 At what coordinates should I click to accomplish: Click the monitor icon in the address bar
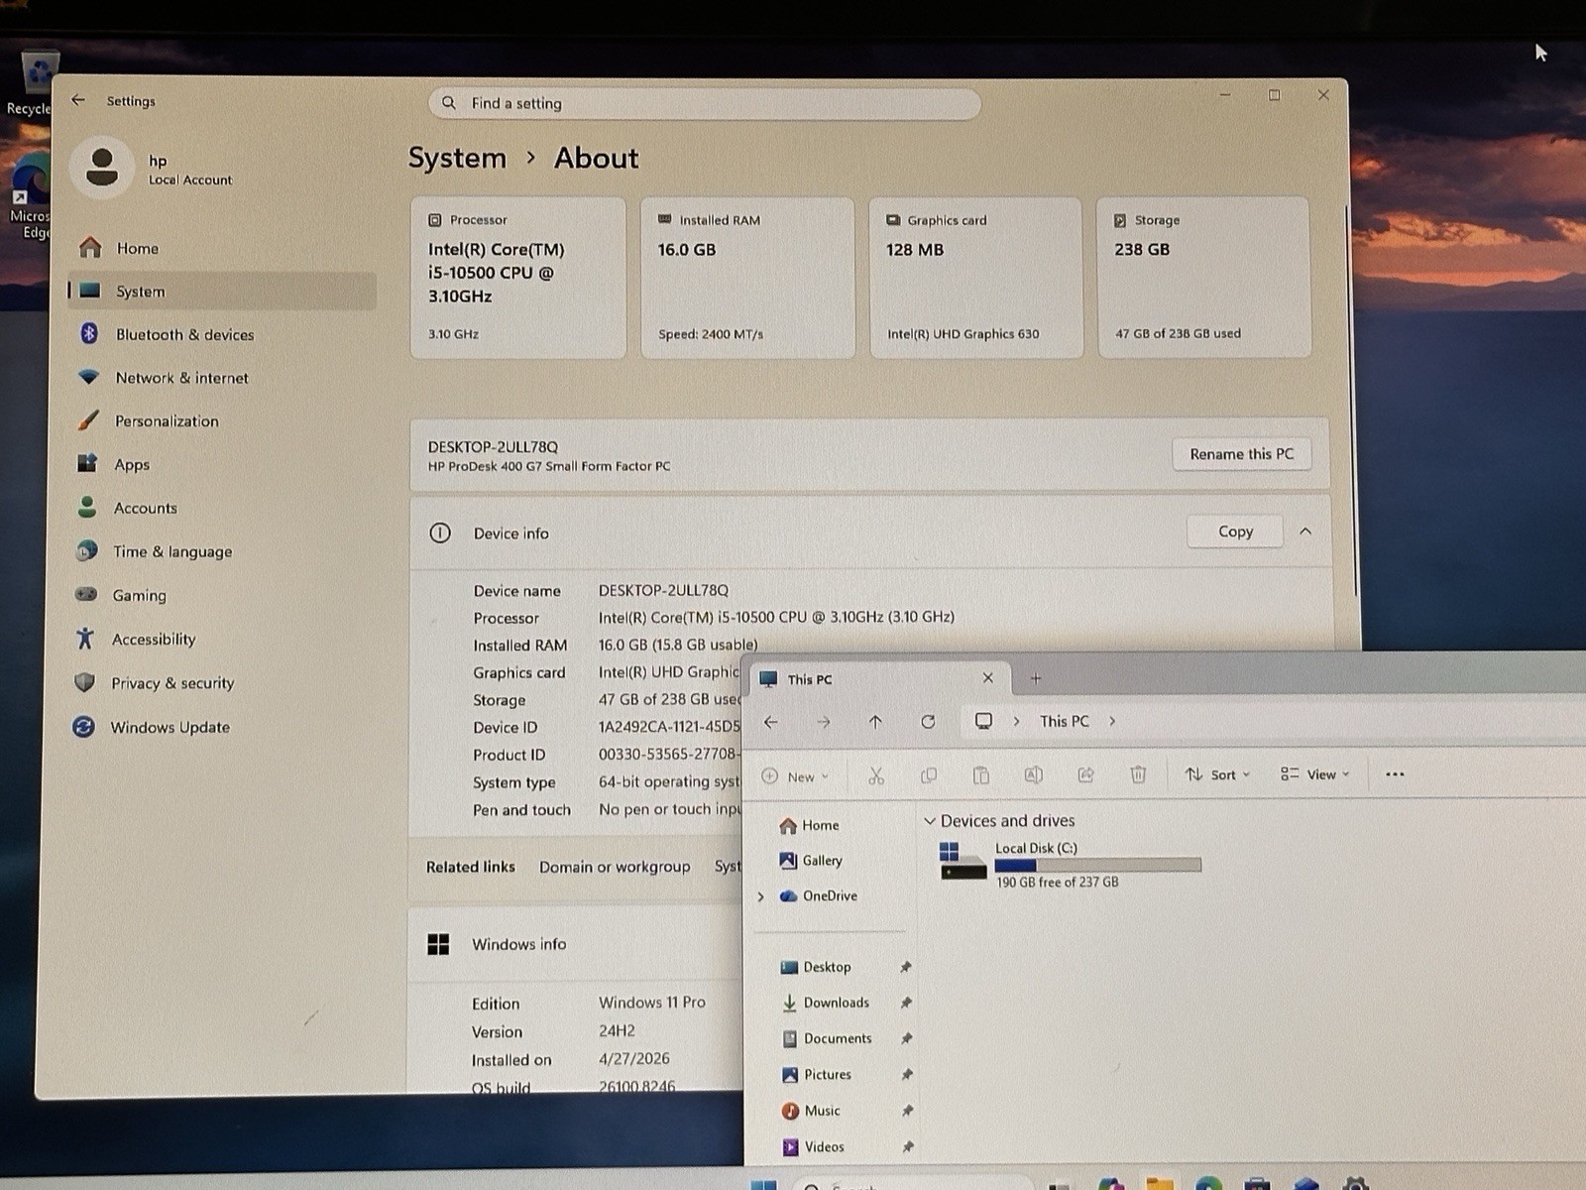983,721
